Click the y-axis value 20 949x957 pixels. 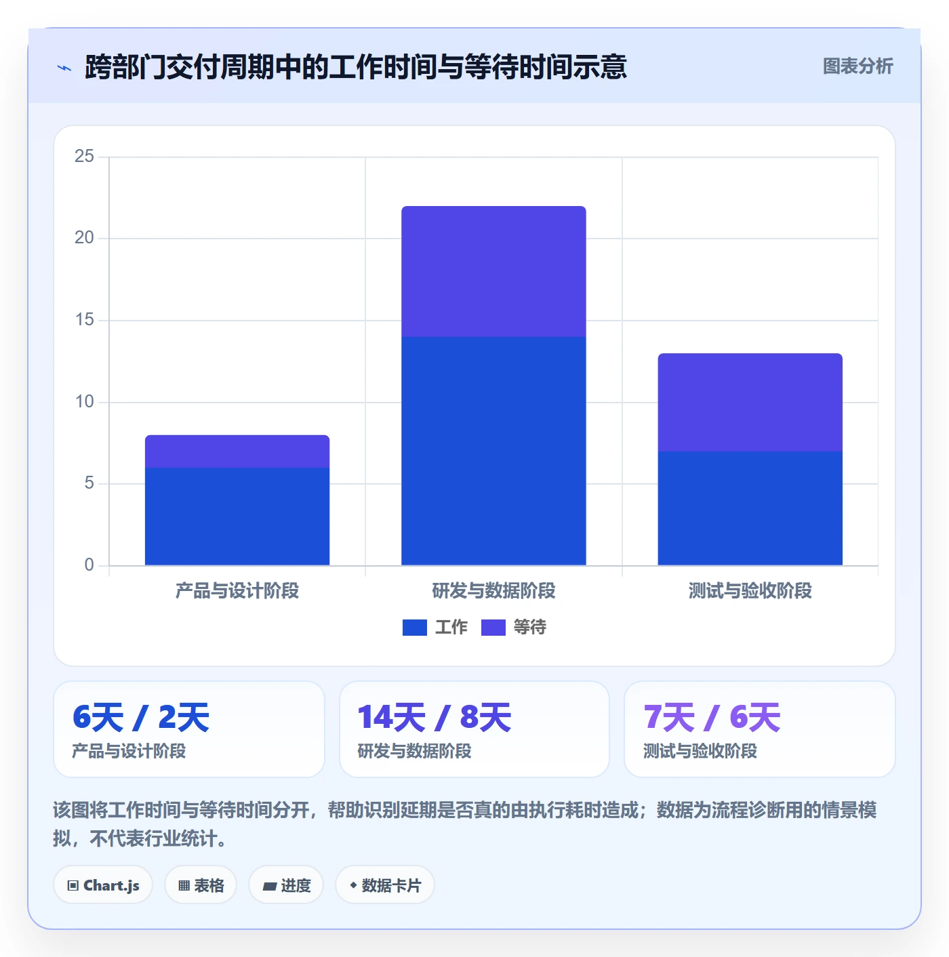[x=84, y=238]
